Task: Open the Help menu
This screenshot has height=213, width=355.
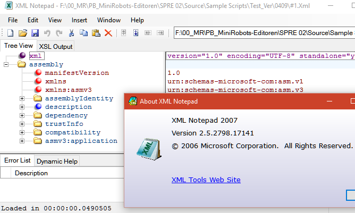Action: click(x=137, y=20)
